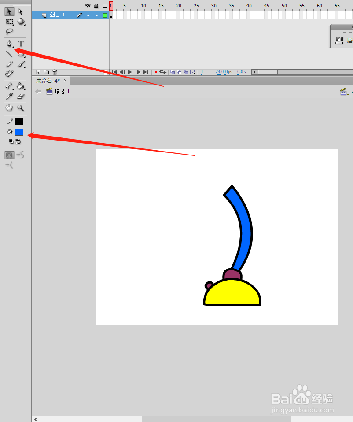Click the properties panel icon
The image size is (353, 422).
click(339, 41)
